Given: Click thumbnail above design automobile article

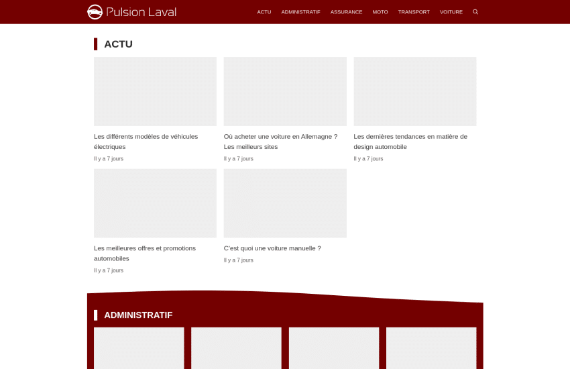Looking at the screenshot, I should pyautogui.click(x=415, y=91).
